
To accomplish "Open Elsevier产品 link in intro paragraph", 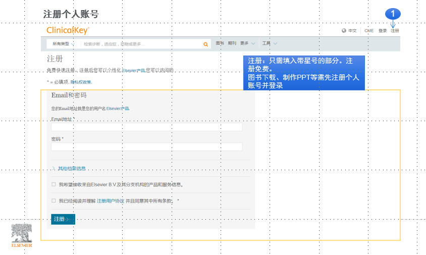I will [x=133, y=70].
